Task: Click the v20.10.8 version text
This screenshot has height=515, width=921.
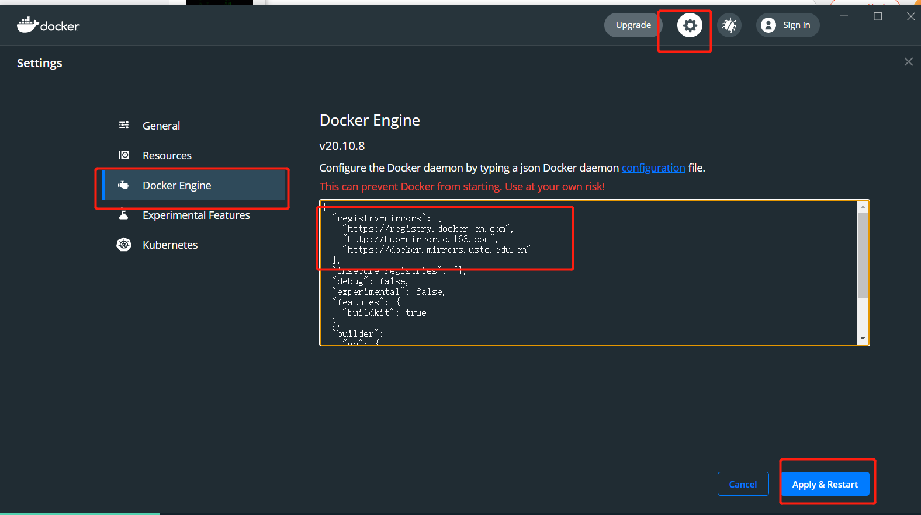Action: [x=342, y=146]
